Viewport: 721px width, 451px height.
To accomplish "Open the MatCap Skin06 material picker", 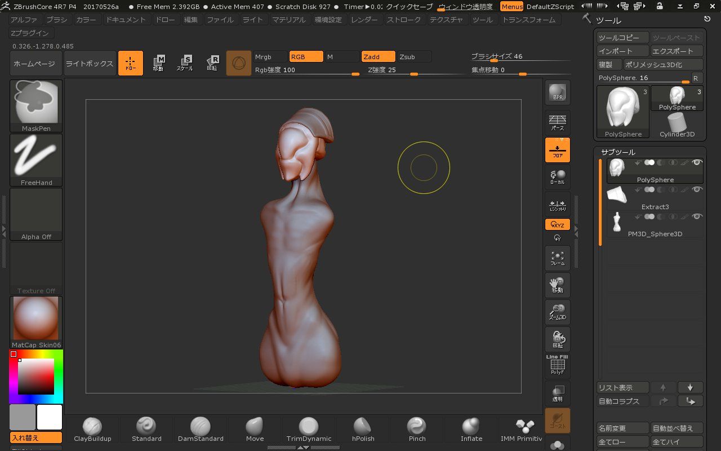I will pyautogui.click(x=36, y=322).
